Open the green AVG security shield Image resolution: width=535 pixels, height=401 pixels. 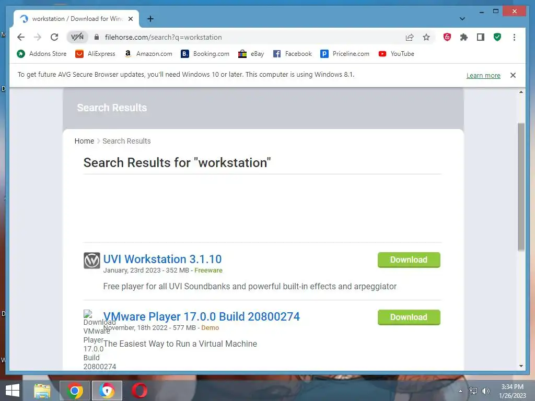[x=497, y=37]
